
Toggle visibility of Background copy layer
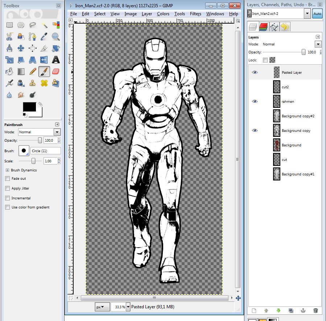255,130
